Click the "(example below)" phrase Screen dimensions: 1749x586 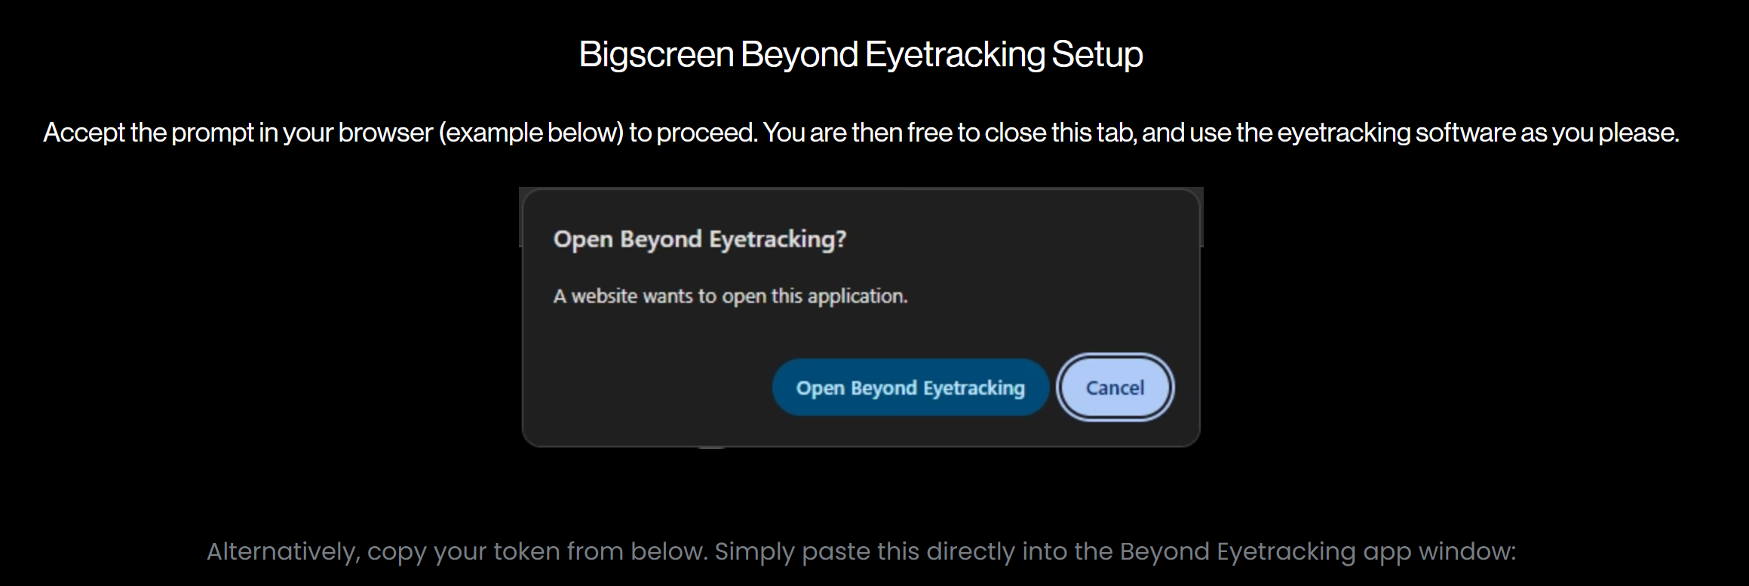(x=531, y=133)
